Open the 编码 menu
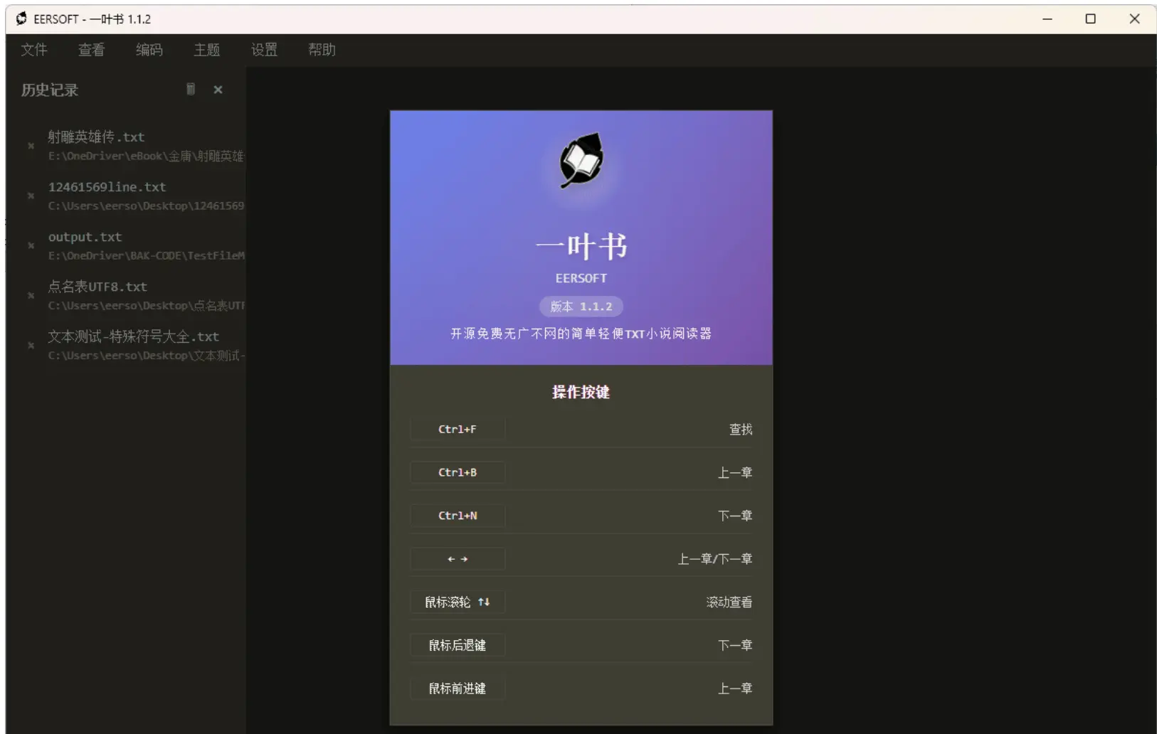The height and width of the screenshot is (734, 1157). click(x=149, y=50)
